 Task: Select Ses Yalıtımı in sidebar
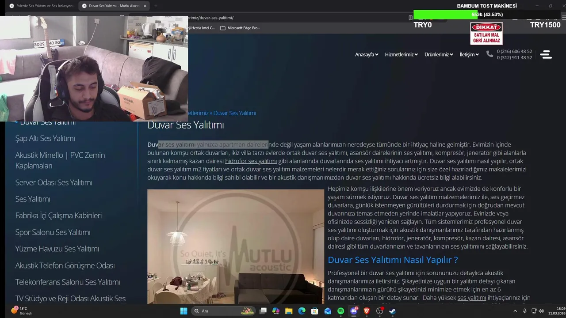33,199
